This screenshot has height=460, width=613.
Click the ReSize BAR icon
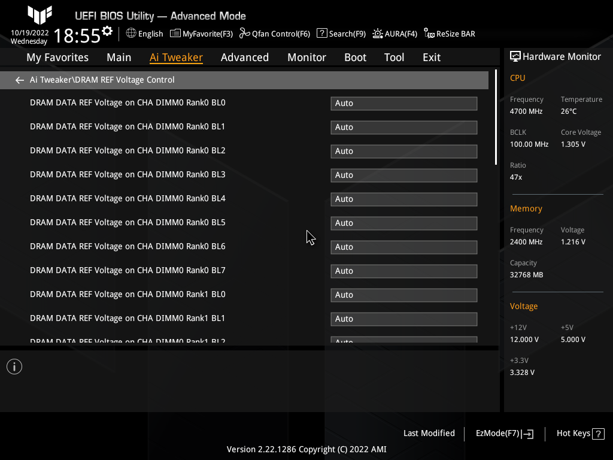(x=449, y=34)
